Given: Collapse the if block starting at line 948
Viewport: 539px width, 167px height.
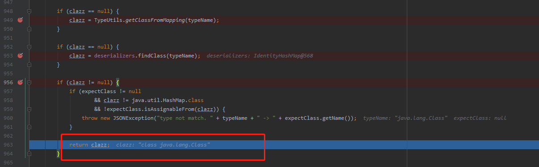Looking at the screenshot, I should coord(29,11).
